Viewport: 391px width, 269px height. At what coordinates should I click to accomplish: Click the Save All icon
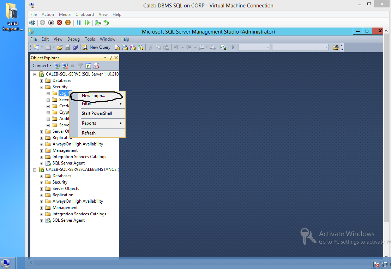(x=75, y=47)
